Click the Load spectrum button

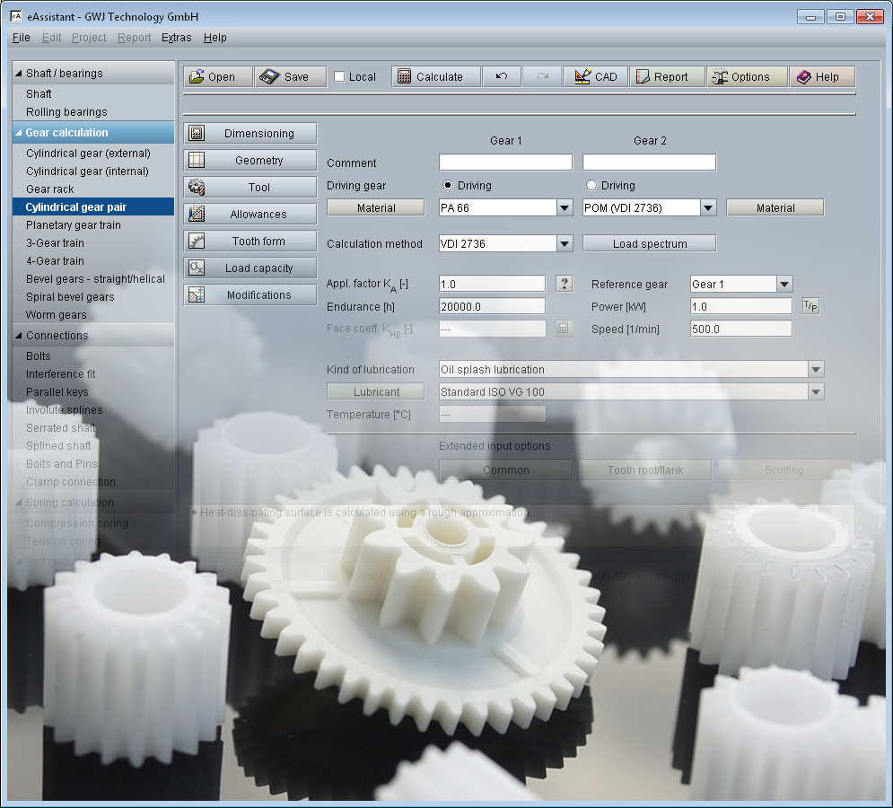pyautogui.click(x=649, y=242)
